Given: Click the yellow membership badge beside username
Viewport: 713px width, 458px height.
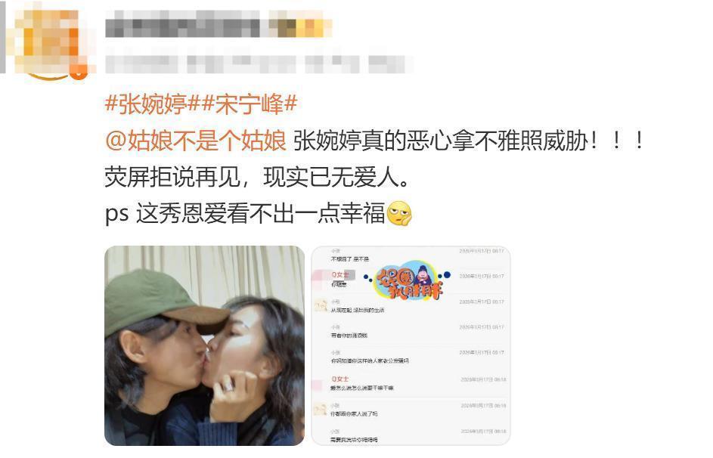Looking at the screenshot, I should (301, 26).
